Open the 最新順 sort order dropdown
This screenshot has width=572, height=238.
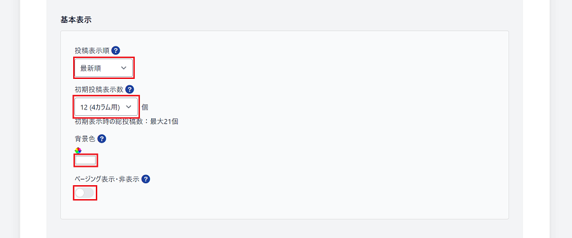pyautogui.click(x=104, y=68)
